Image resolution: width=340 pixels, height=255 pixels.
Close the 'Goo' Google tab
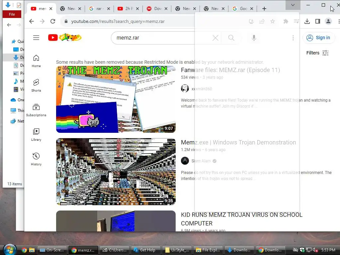252,9
